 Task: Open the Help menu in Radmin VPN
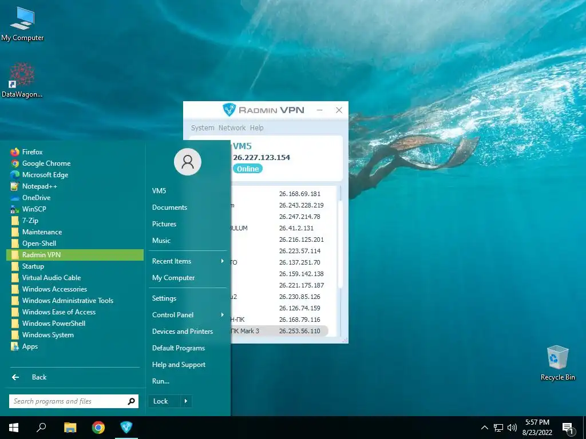tap(257, 128)
